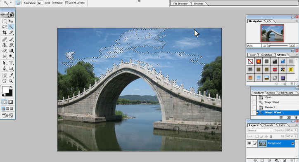The width and height of the screenshot is (299, 162).
Task: Switch to the Channels tab
Action: coord(268,125)
